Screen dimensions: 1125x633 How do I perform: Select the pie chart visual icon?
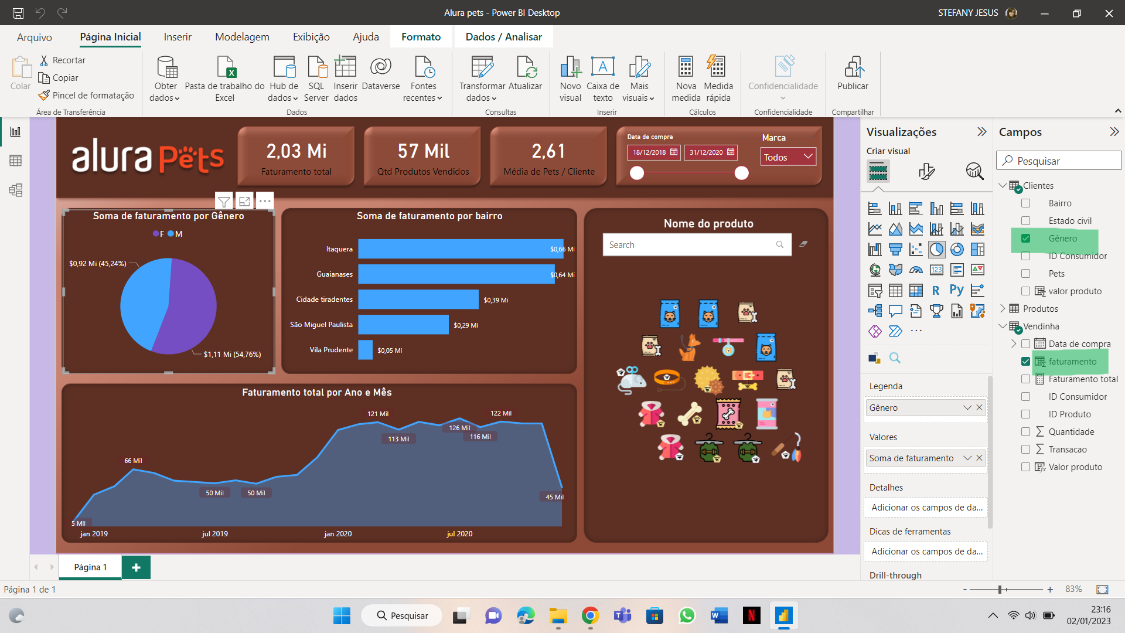[x=936, y=250]
